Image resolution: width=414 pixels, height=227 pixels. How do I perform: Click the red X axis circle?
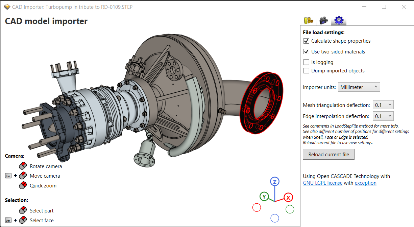(x=288, y=197)
